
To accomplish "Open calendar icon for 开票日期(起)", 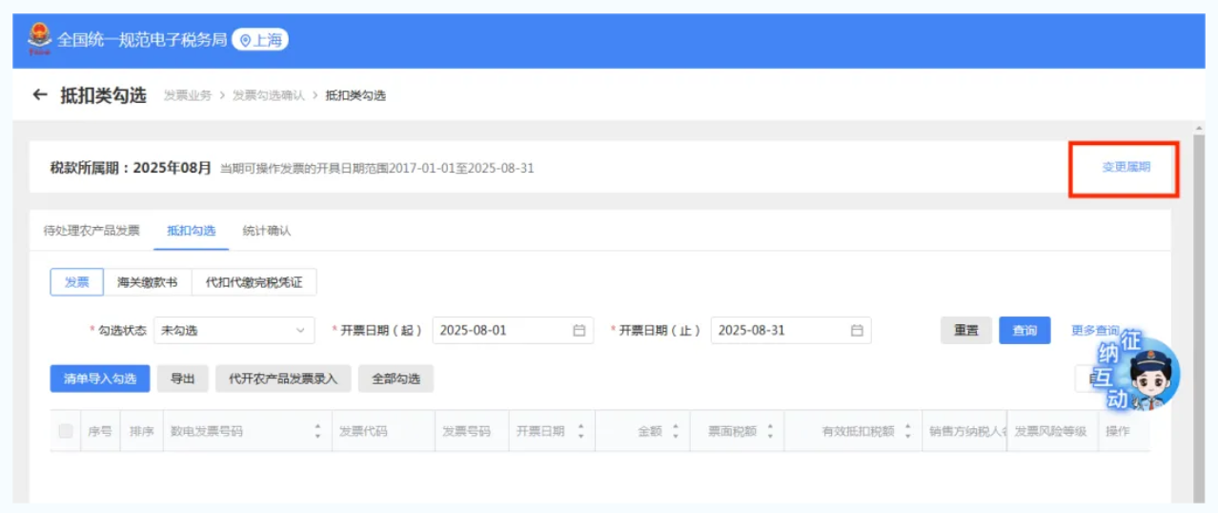I will [x=579, y=331].
